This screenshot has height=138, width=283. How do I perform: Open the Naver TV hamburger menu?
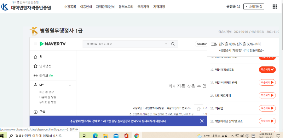click(x=35, y=44)
